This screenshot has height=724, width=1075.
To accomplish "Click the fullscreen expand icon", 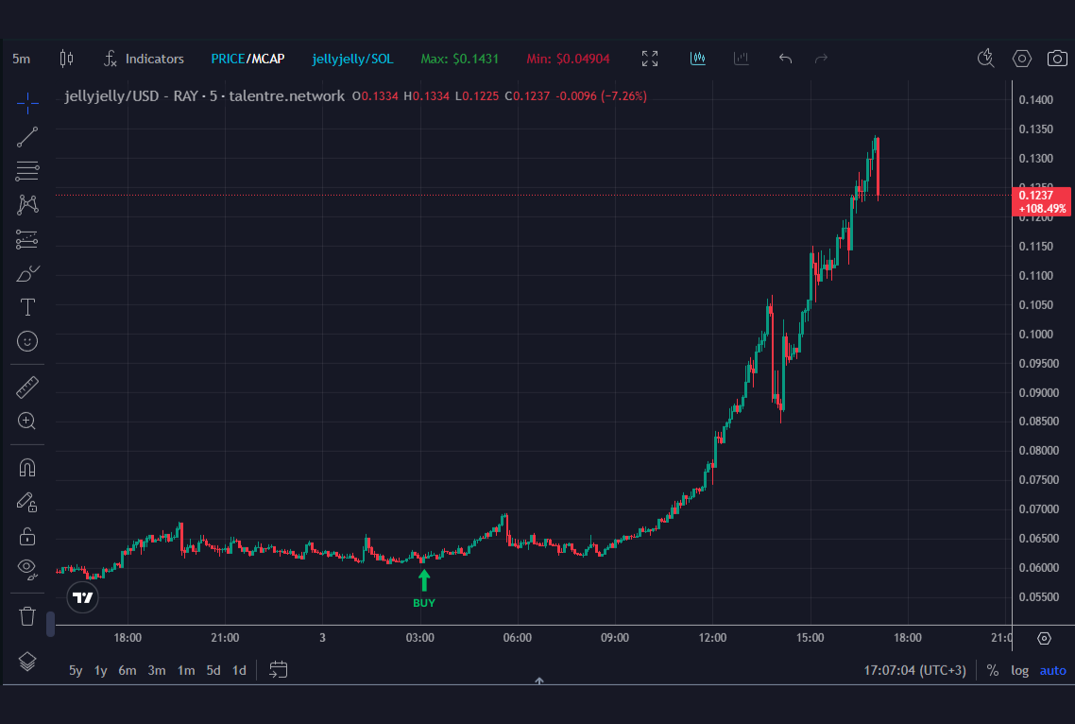I will (x=650, y=59).
